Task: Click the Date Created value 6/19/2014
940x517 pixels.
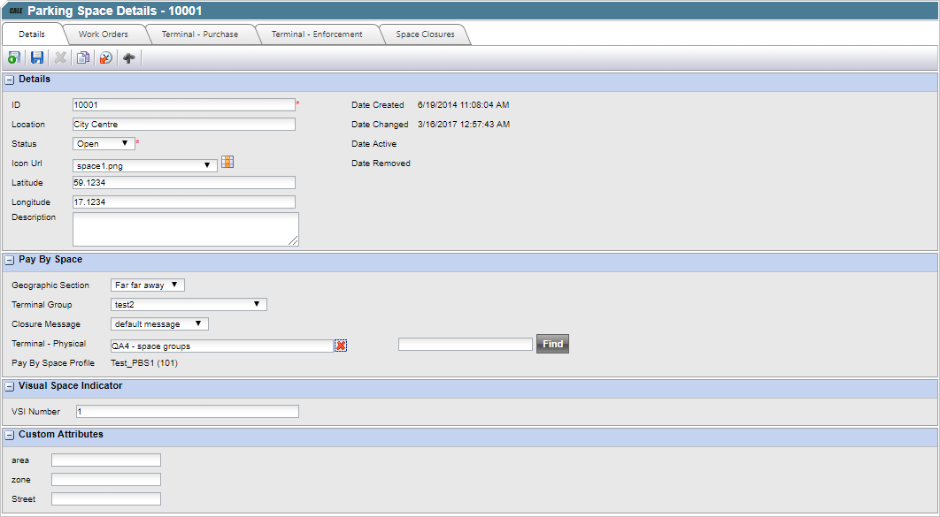Action: 464,104
